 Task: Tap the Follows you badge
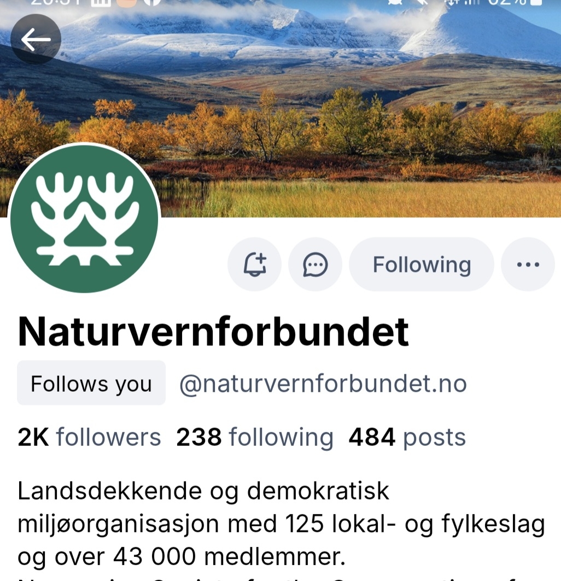[x=91, y=383]
